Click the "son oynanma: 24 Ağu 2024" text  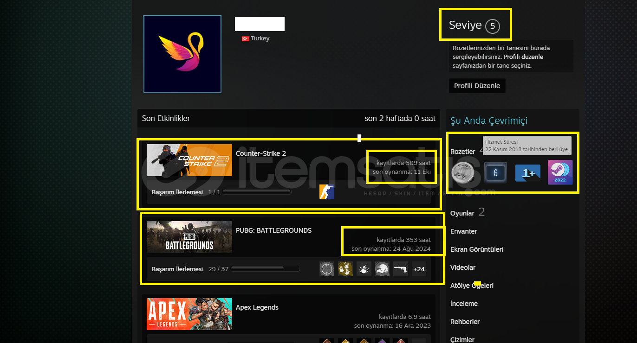coord(391,248)
